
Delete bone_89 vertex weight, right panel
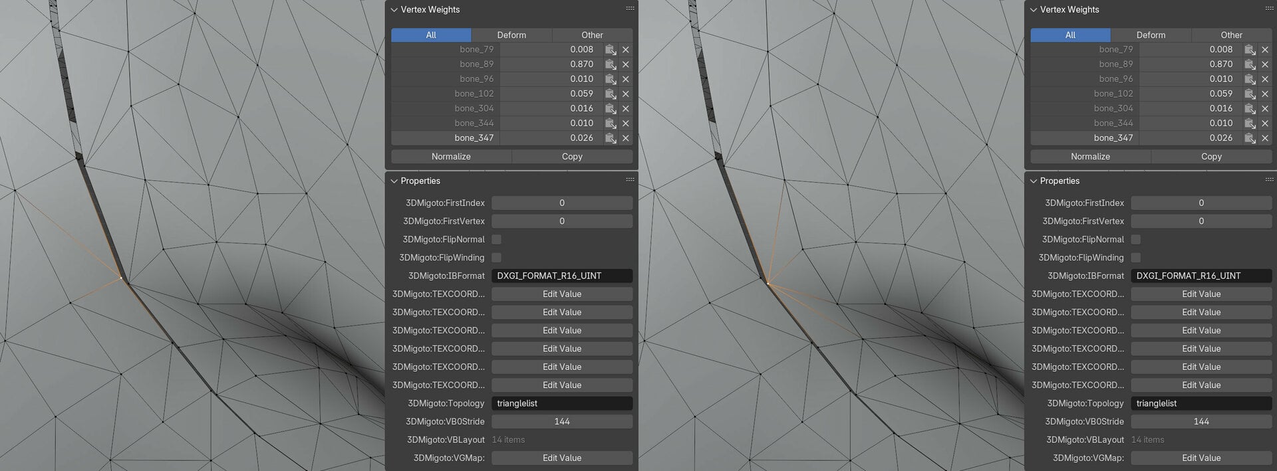tap(1264, 64)
